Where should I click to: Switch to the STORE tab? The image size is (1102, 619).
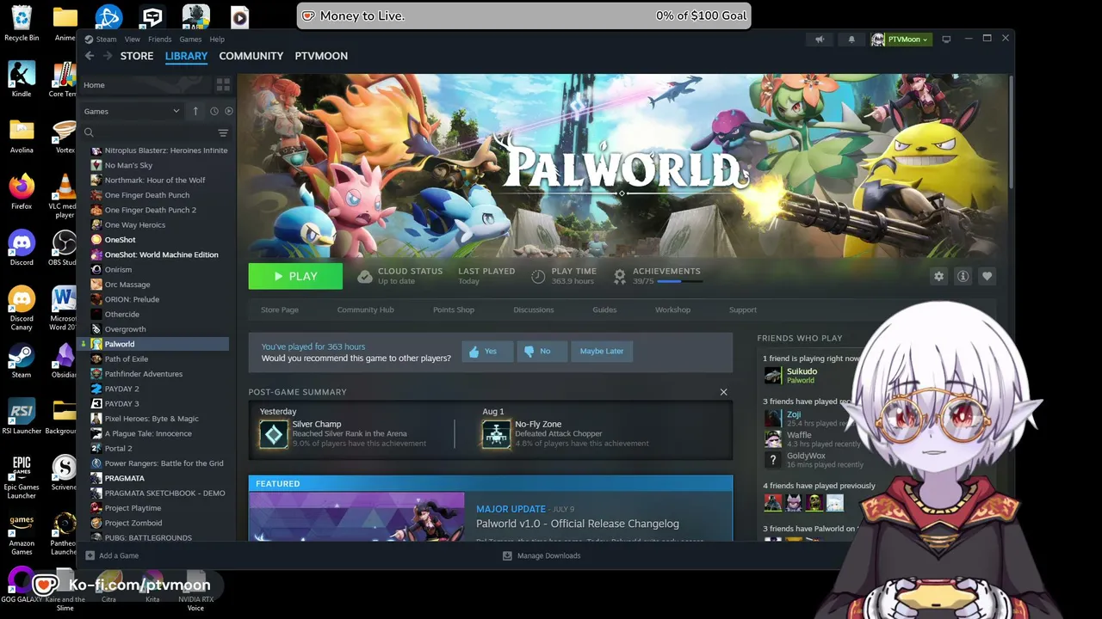(x=137, y=56)
